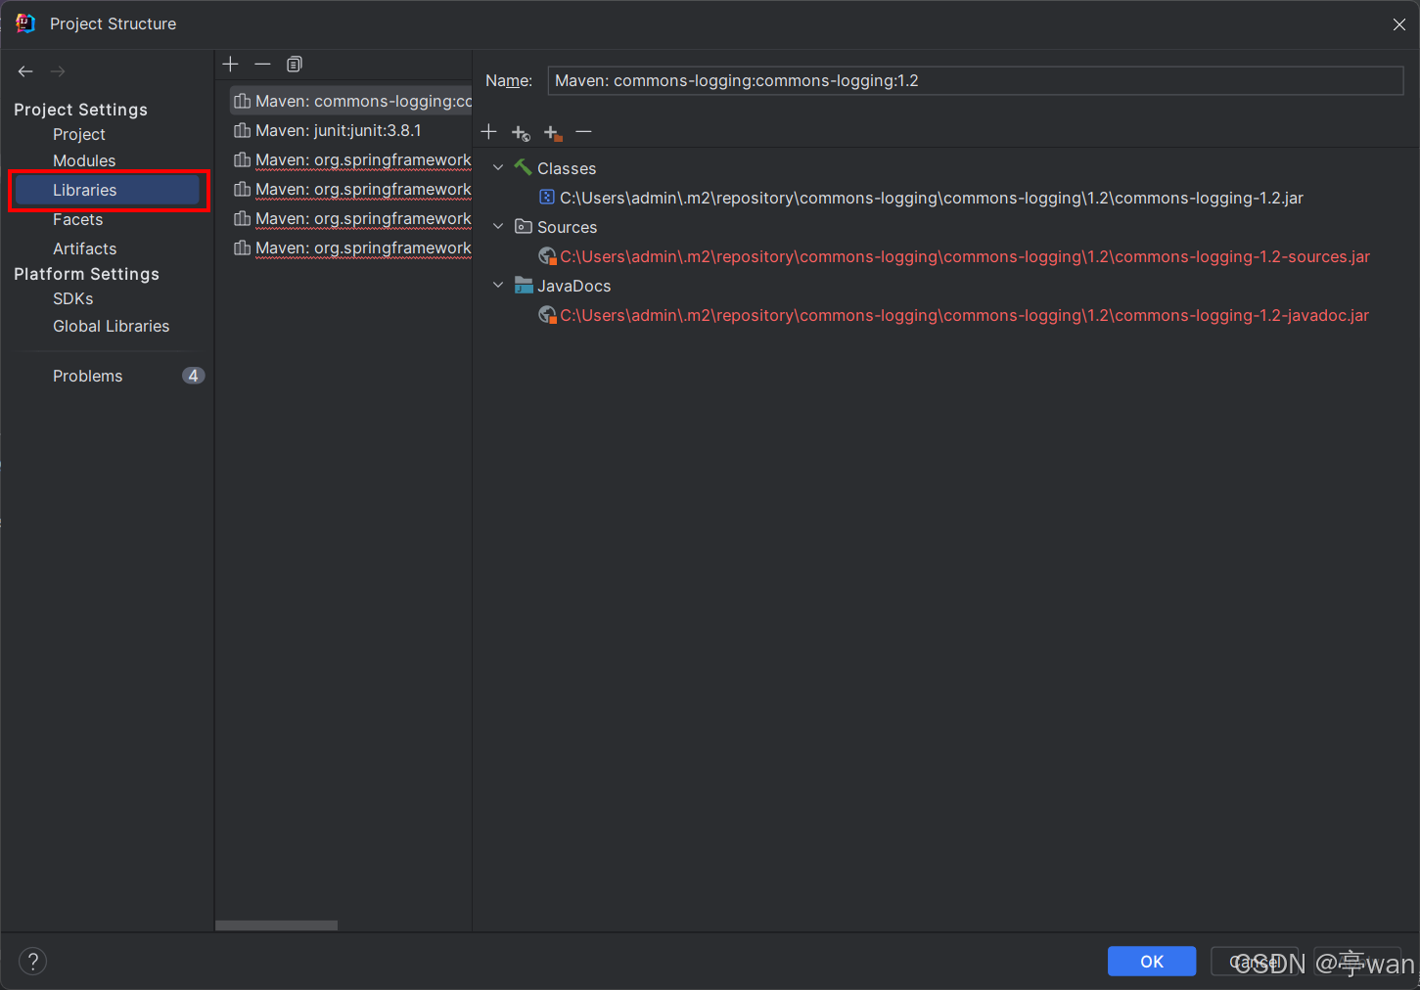1420x990 pixels.
Task: Add a new project library with plus
Action: pos(231,64)
